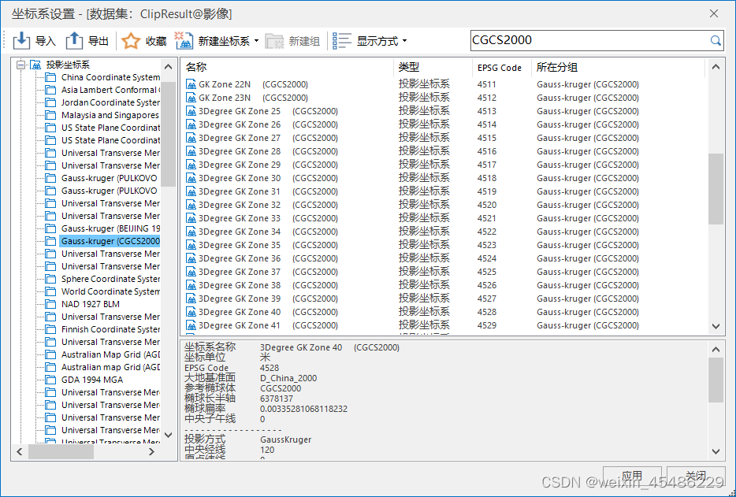Click the Gauss-kruger (CGCS2000) folder icon

tap(50, 241)
